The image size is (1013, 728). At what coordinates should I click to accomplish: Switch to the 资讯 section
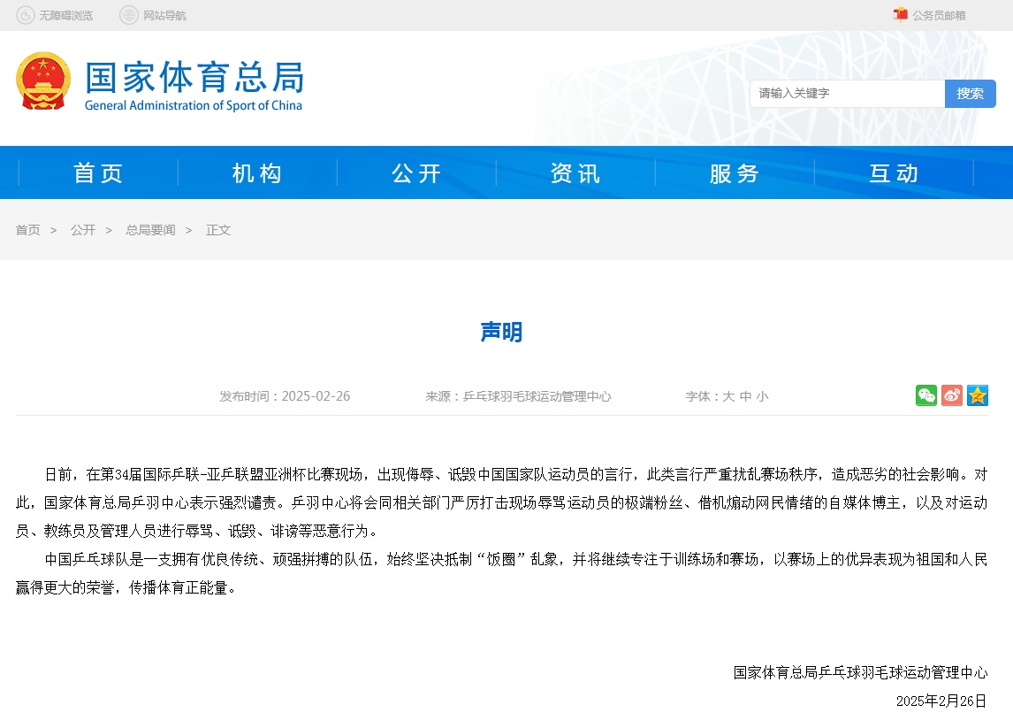[x=575, y=172]
